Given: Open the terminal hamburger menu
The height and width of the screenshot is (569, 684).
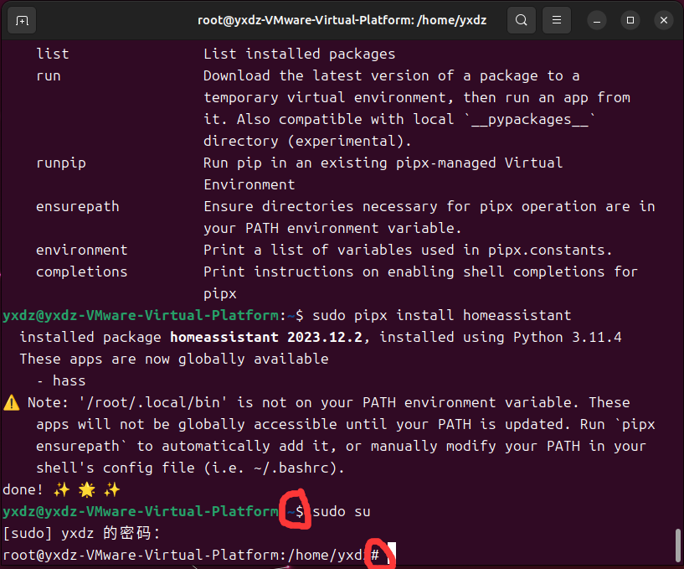Looking at the screenshot, I should coord(557,20).
